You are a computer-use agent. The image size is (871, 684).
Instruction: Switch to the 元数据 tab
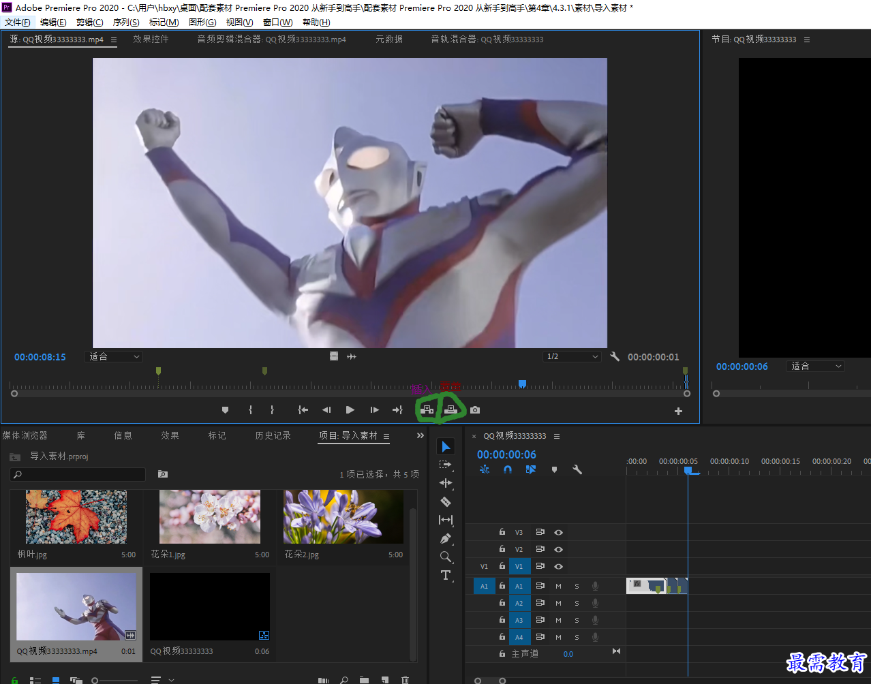[x=389, y=40]
